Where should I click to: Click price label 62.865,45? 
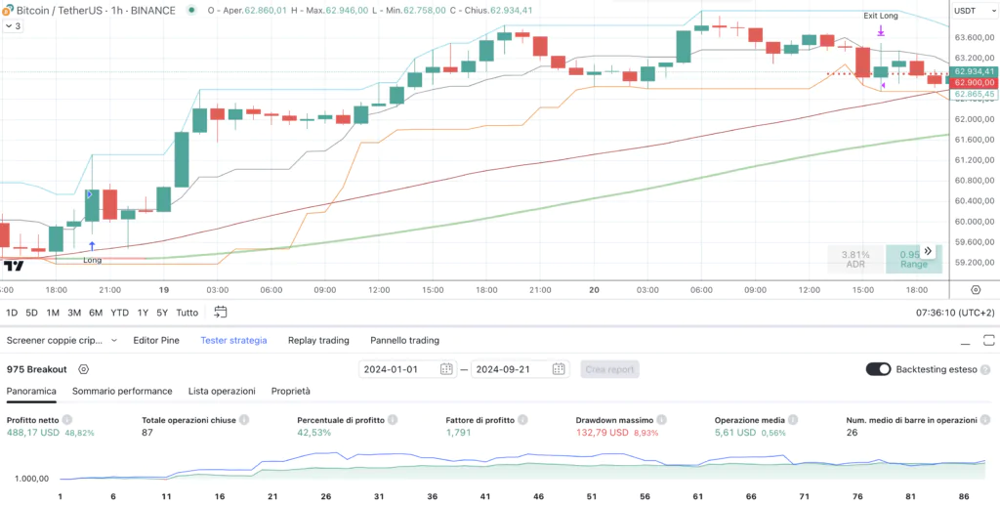pos(974,95)
